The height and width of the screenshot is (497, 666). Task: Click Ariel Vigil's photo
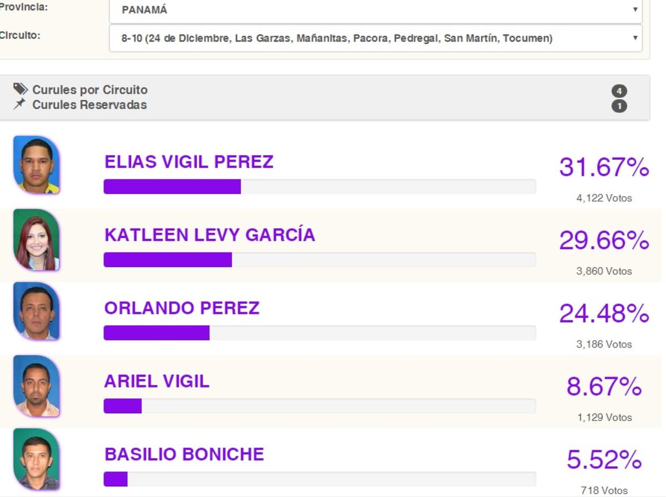(x=37, y=386)
